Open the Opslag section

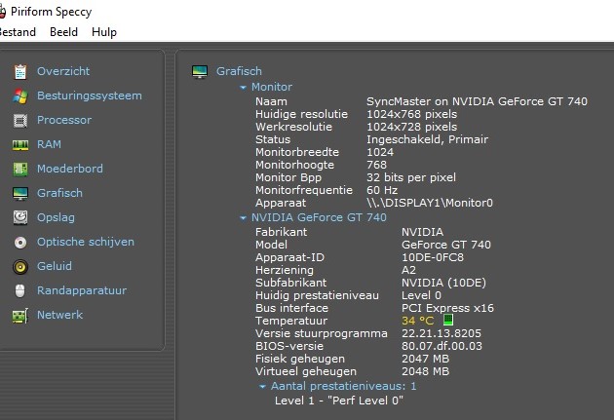point(56,217)
